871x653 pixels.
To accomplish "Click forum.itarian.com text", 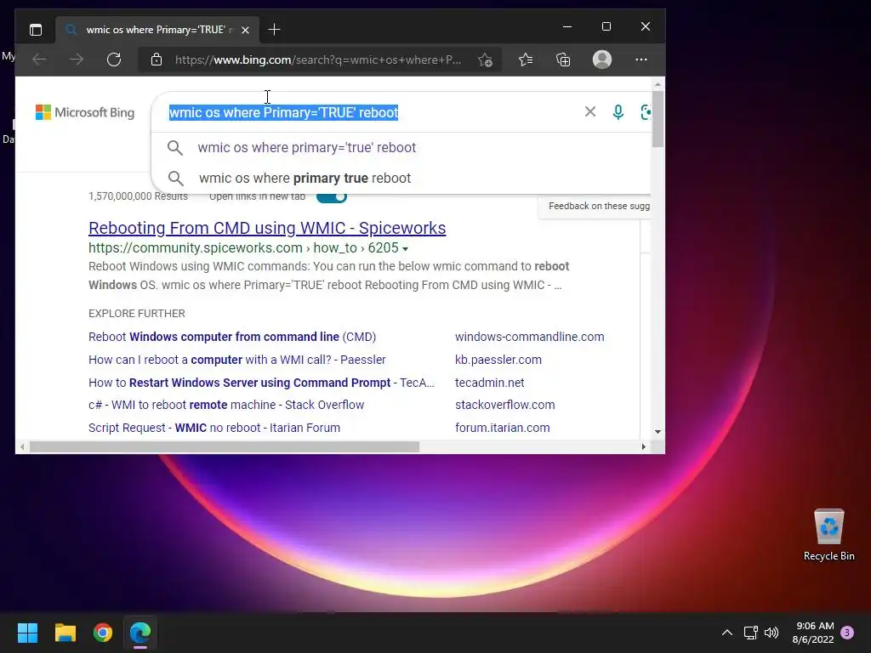I will coord(502,428).
